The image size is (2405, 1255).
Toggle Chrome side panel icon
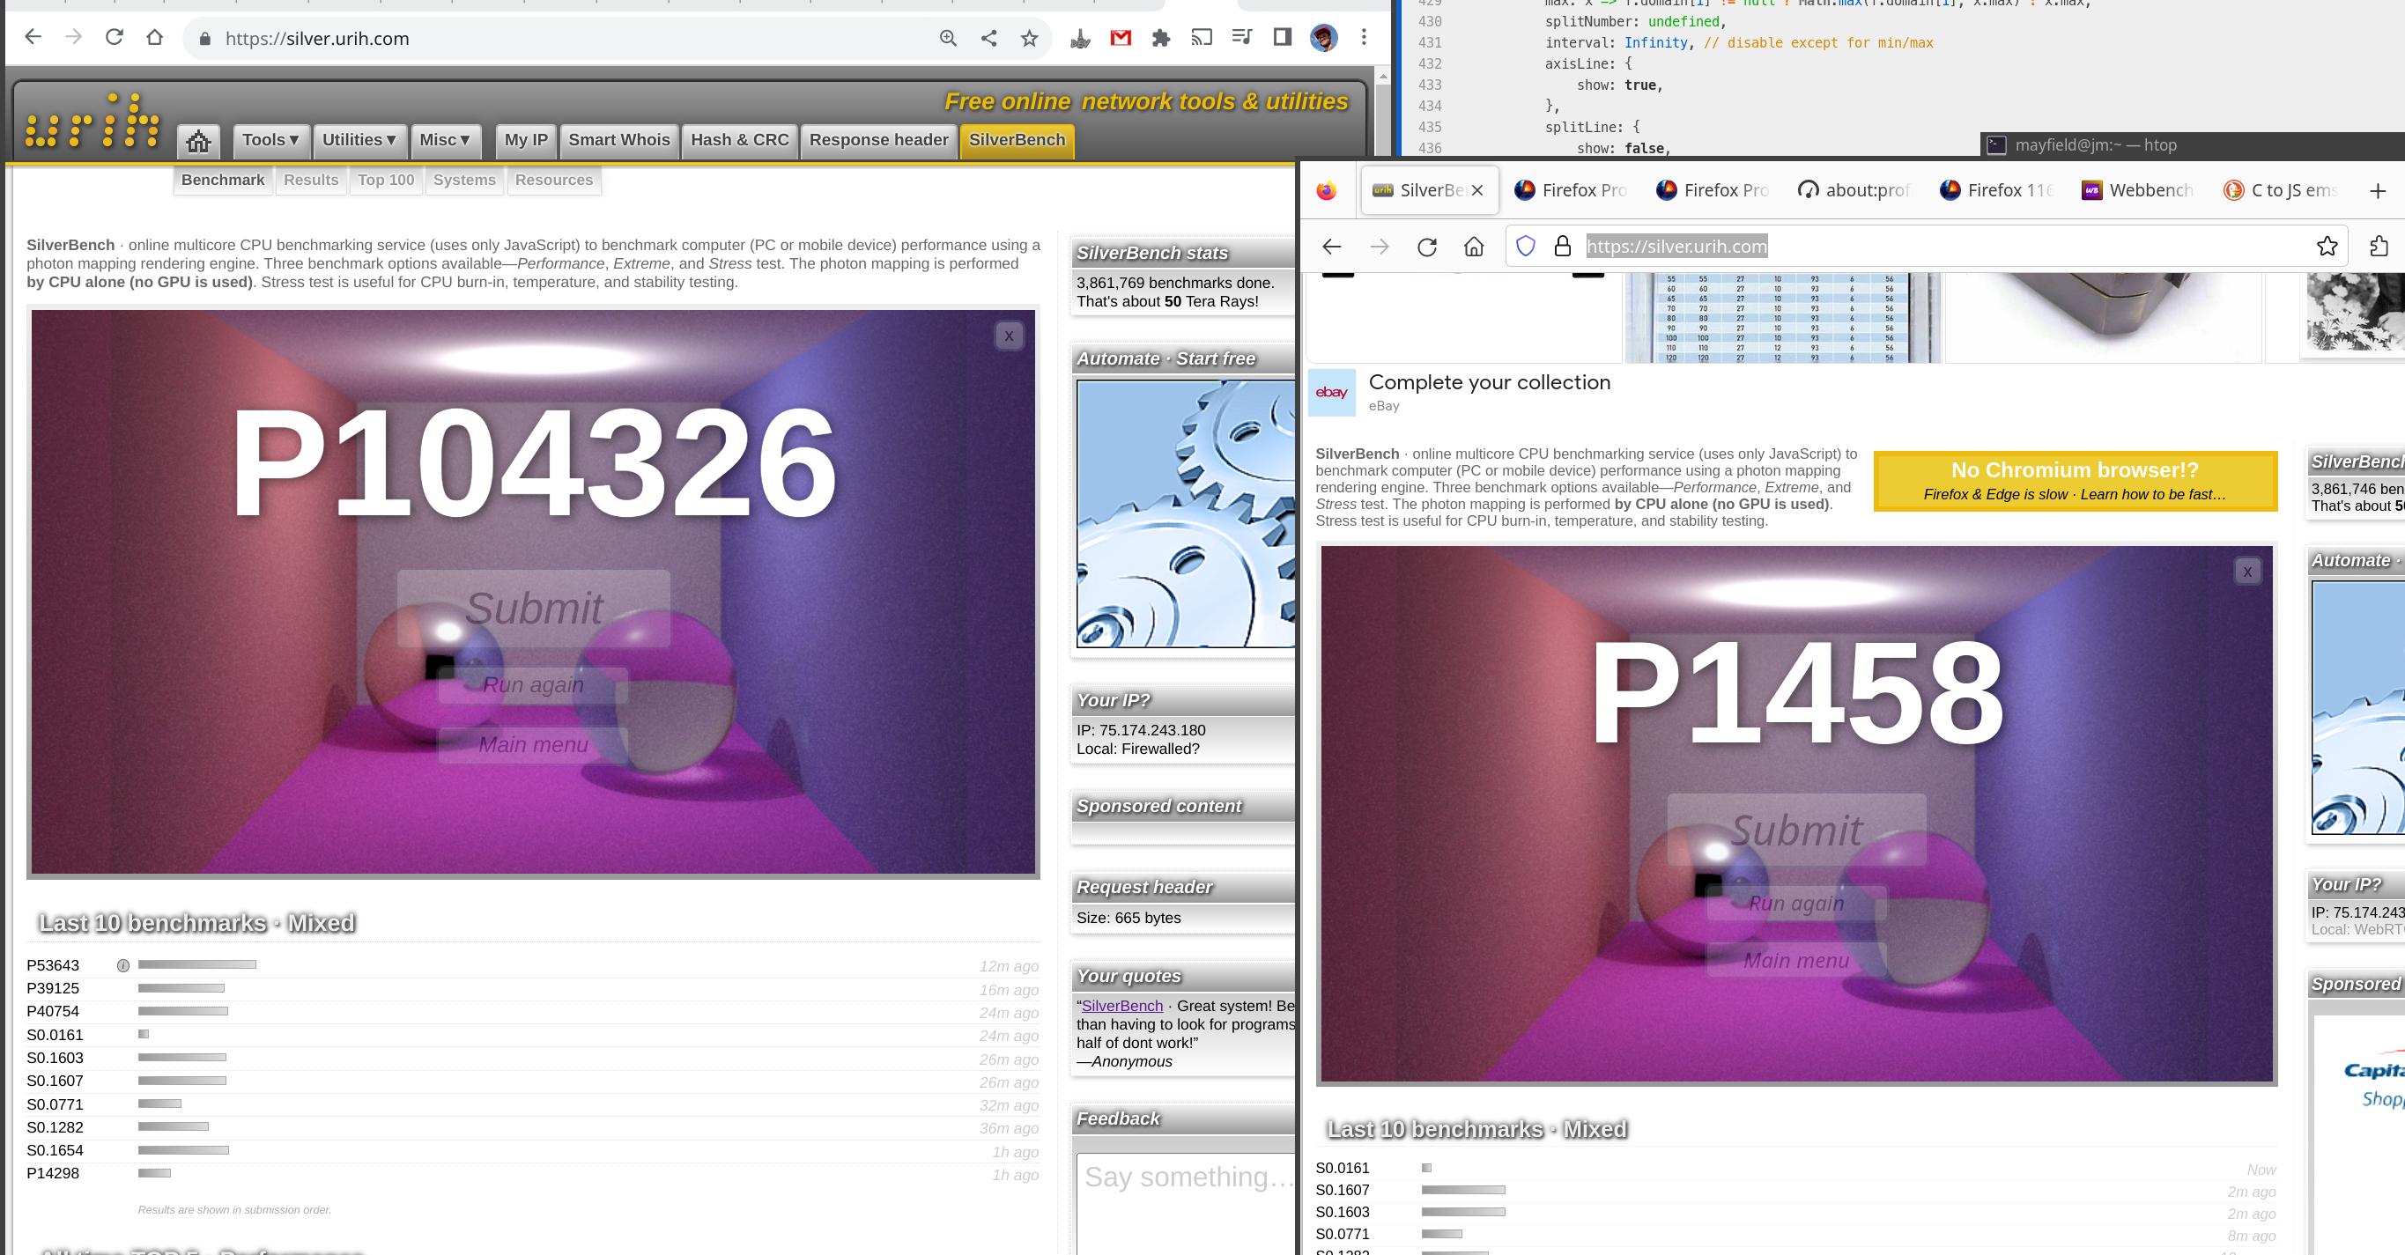pyautogui.click(x=1282, y=37)
